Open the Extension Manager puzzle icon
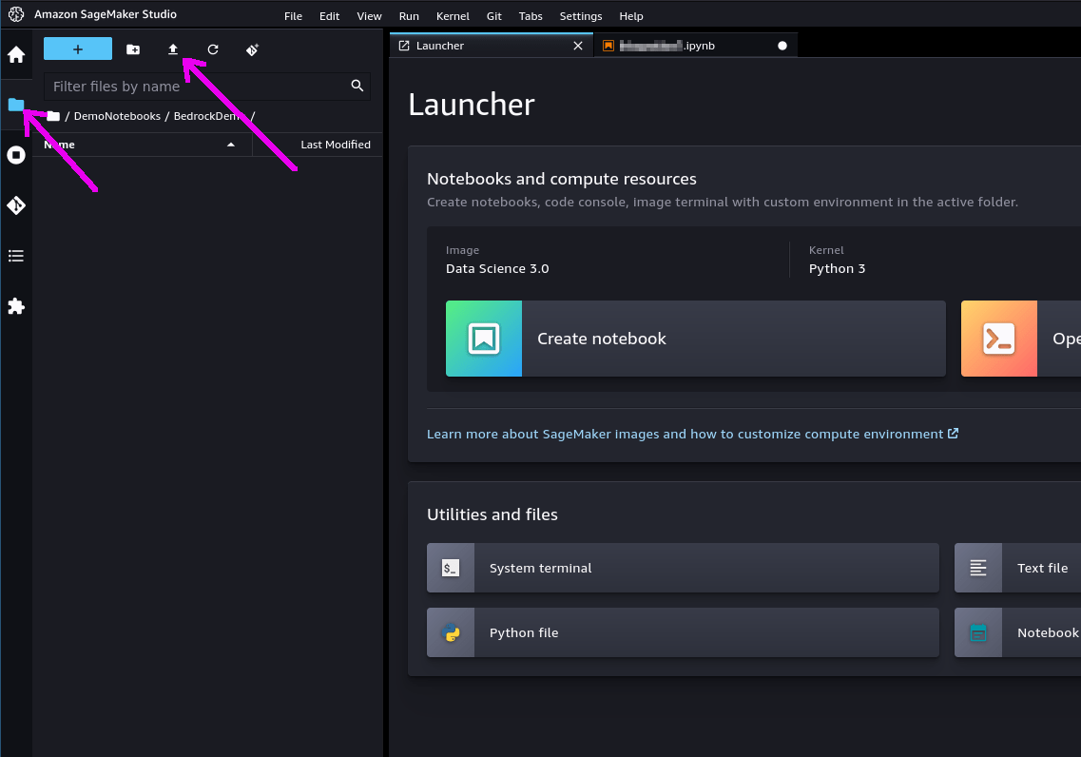 [16, 306]
